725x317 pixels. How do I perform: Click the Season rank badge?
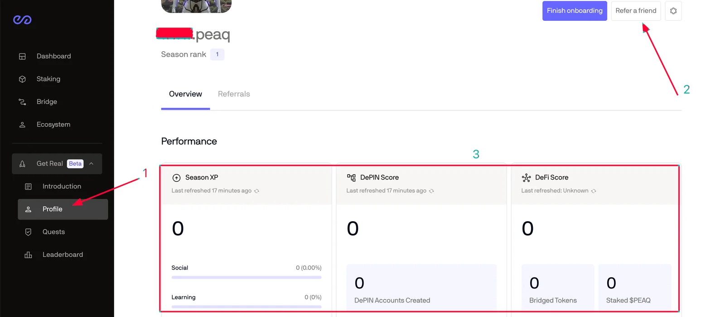[217, 54]
